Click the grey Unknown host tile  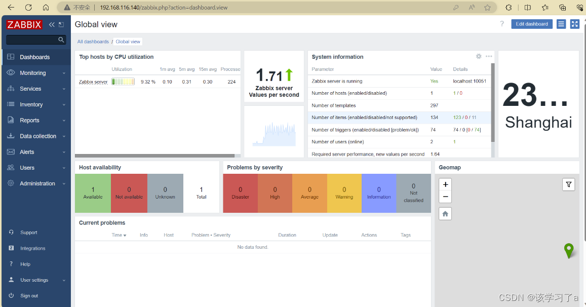[x=165, y=194]
